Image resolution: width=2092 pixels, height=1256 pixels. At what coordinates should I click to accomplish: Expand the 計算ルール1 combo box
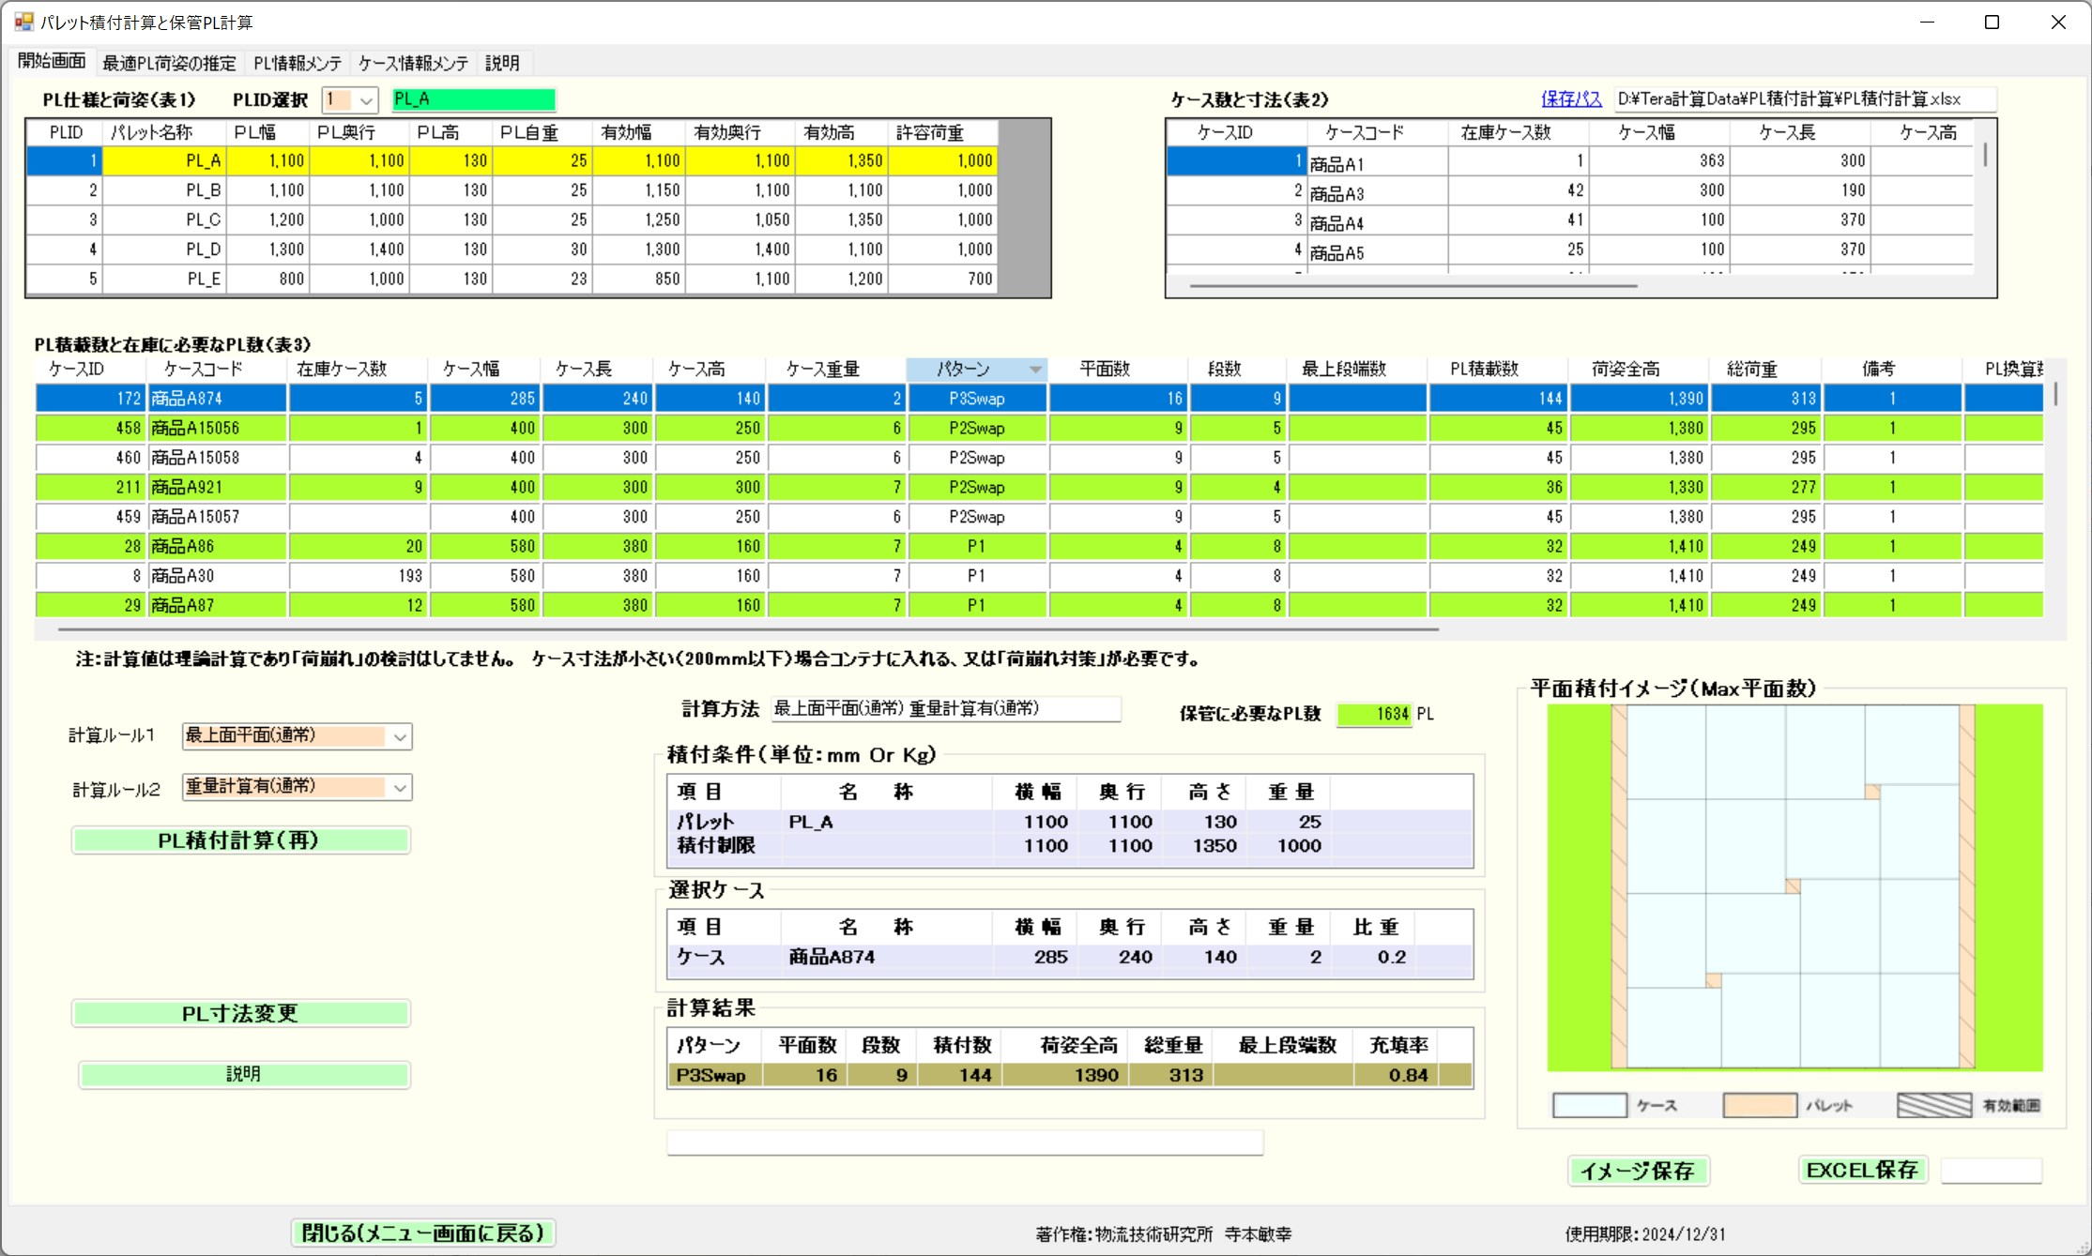click(x=400, y=737)
